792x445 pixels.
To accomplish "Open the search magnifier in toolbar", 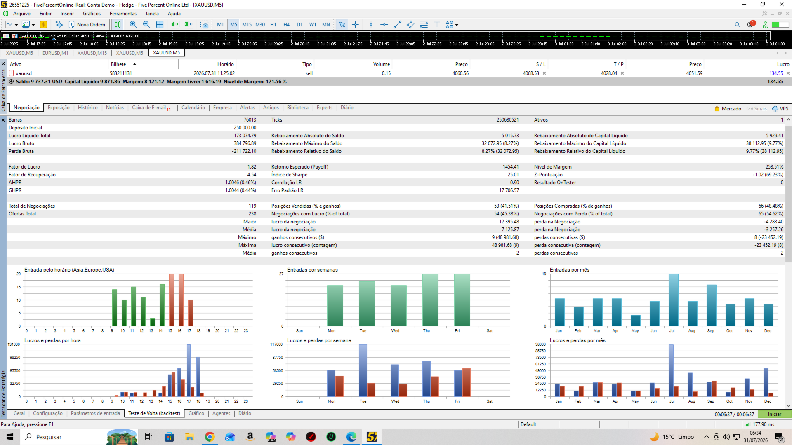I will click(737, 25).
